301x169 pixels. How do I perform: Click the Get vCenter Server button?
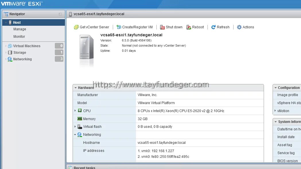(92, 27)
